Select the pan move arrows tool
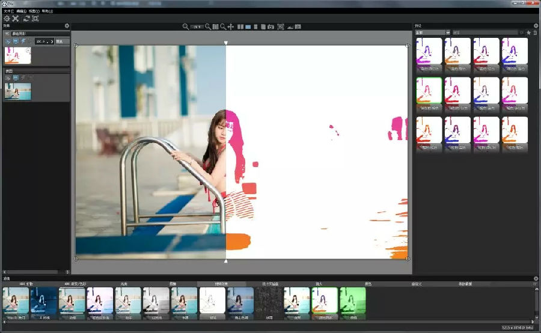The image size is (541, 333). point(231,27)
